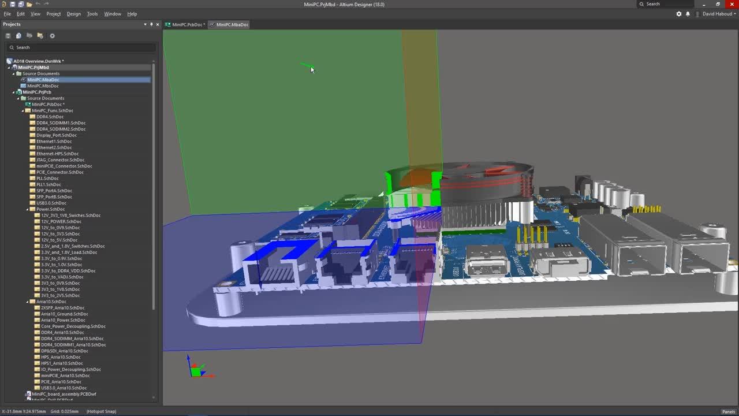This screenshot has height=416, width=739.
Task: Switch to the MiniPC.PcbDoc tab
Action: pos(185,24)
